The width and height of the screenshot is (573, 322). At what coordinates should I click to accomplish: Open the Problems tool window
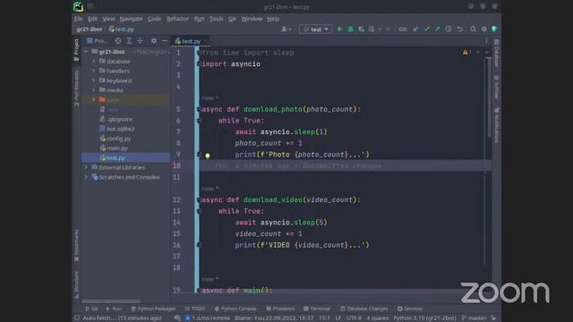pos(280,309)
